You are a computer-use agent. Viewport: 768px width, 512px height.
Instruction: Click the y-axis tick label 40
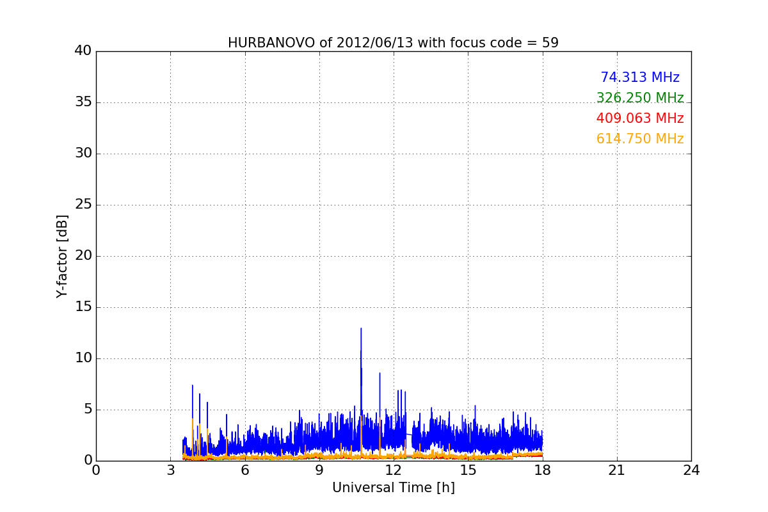(83, 51)
